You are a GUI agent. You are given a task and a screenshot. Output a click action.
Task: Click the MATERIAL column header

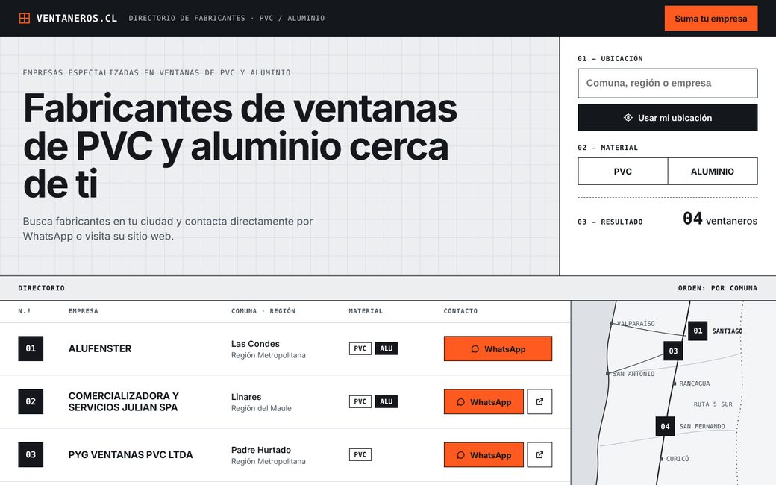click(x=366, y=311)
